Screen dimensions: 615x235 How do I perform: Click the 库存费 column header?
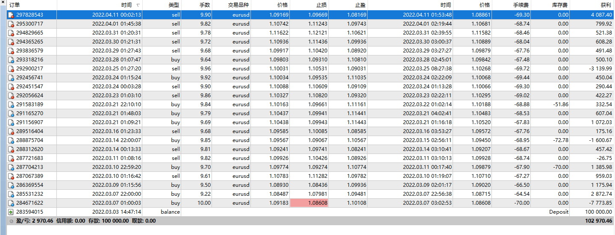[560, 5]
